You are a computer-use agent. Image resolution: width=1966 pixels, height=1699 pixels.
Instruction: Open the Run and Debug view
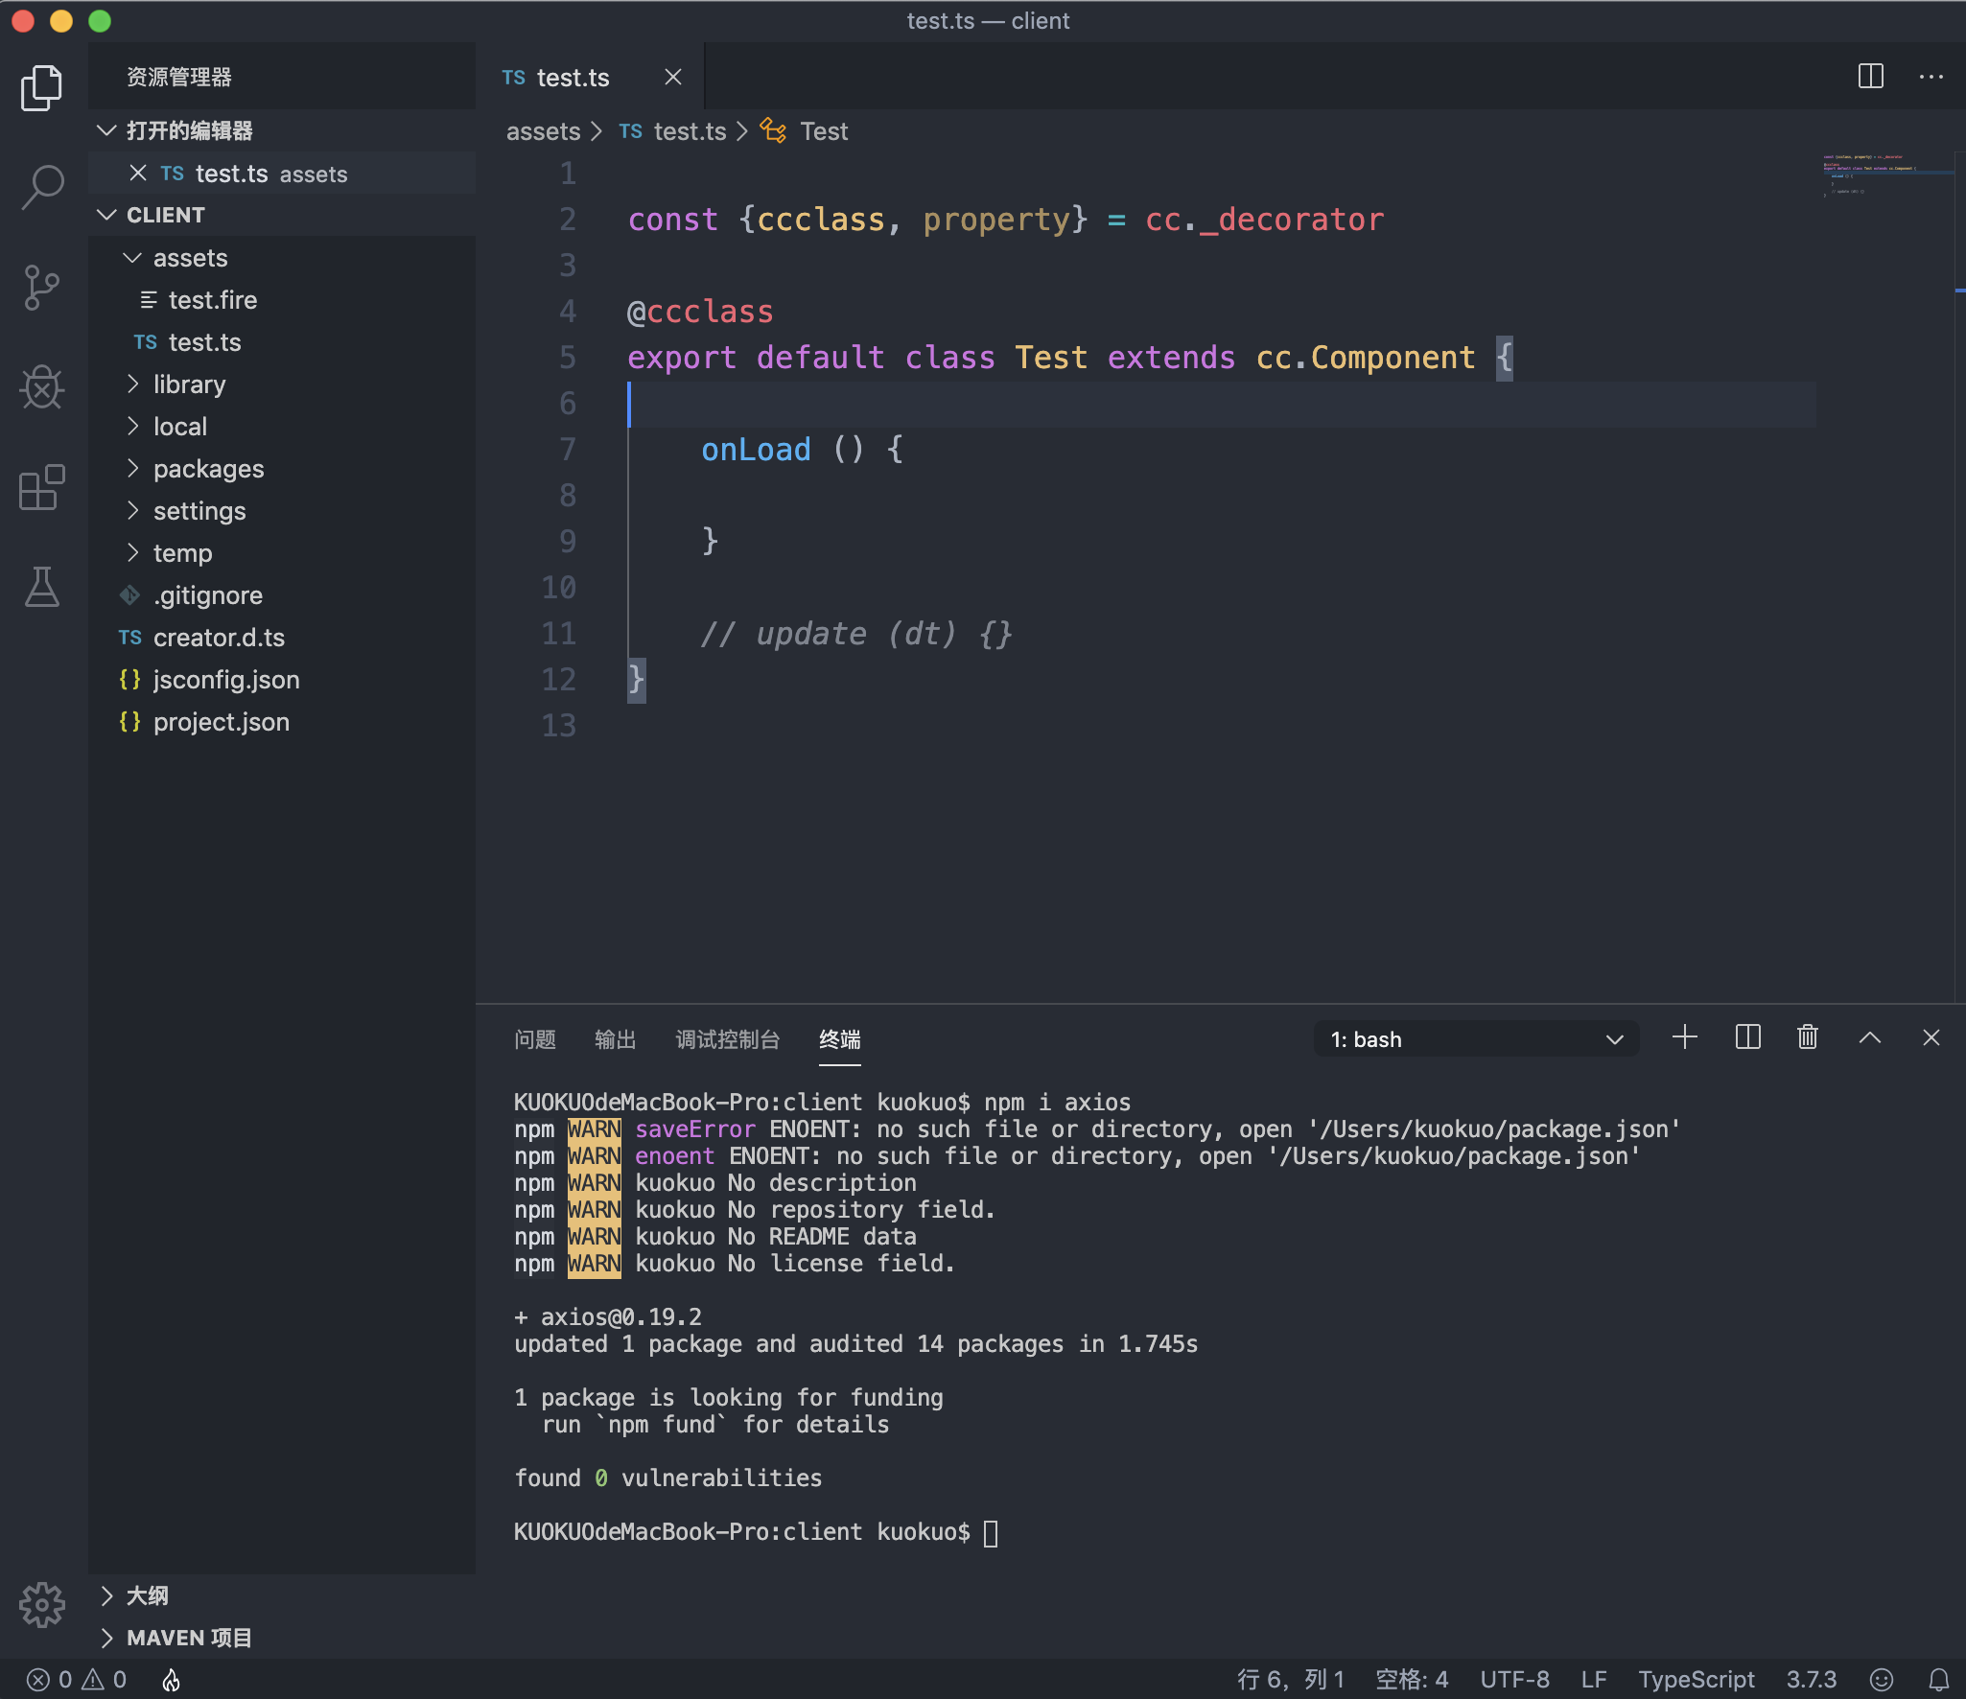(x=42, y=387)
